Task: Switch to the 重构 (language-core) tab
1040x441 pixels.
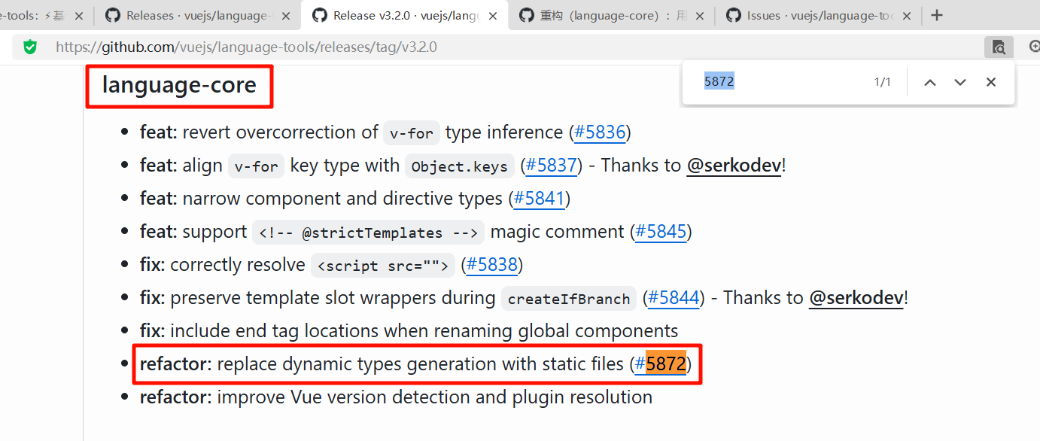Action: tap(610, 16)
